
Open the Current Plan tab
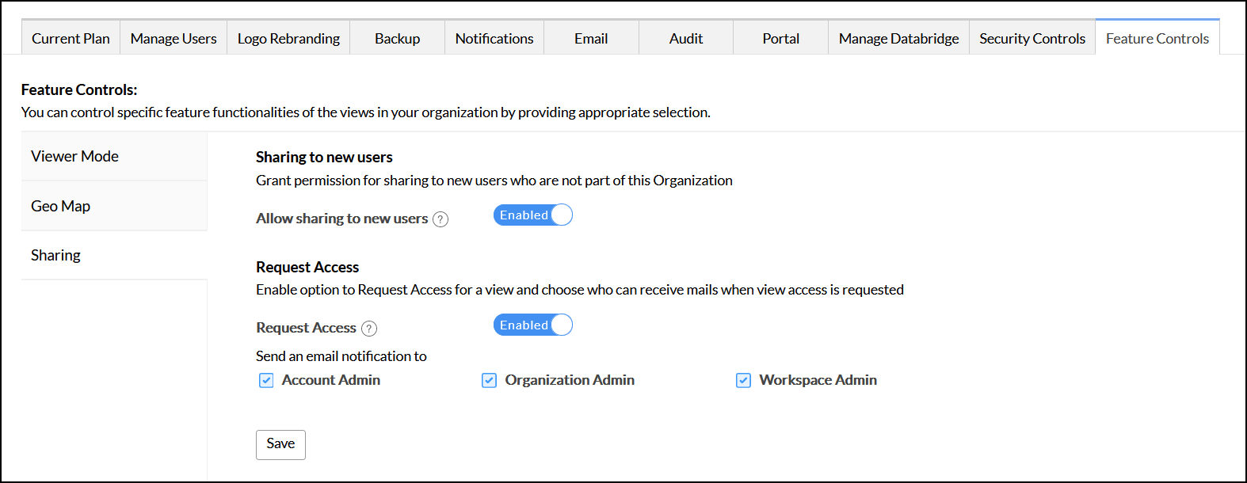click(x=71, y=39)
